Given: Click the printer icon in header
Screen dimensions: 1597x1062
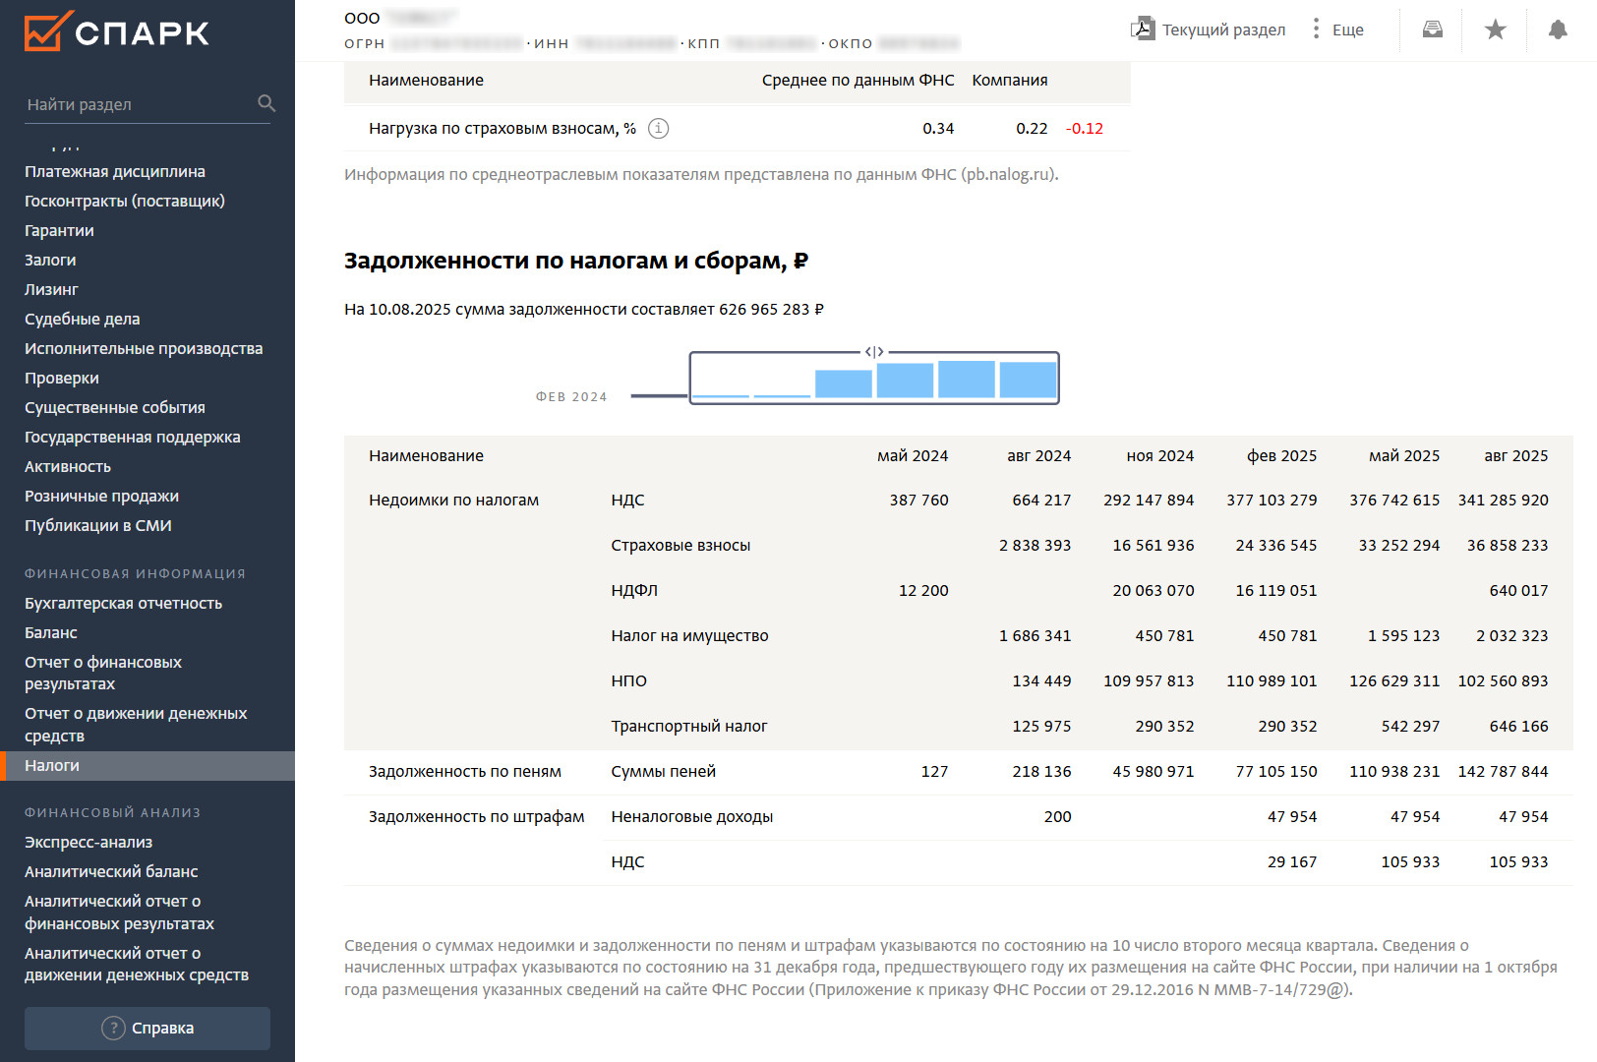Looking at the screenshot, I should tap(1433, 29).
